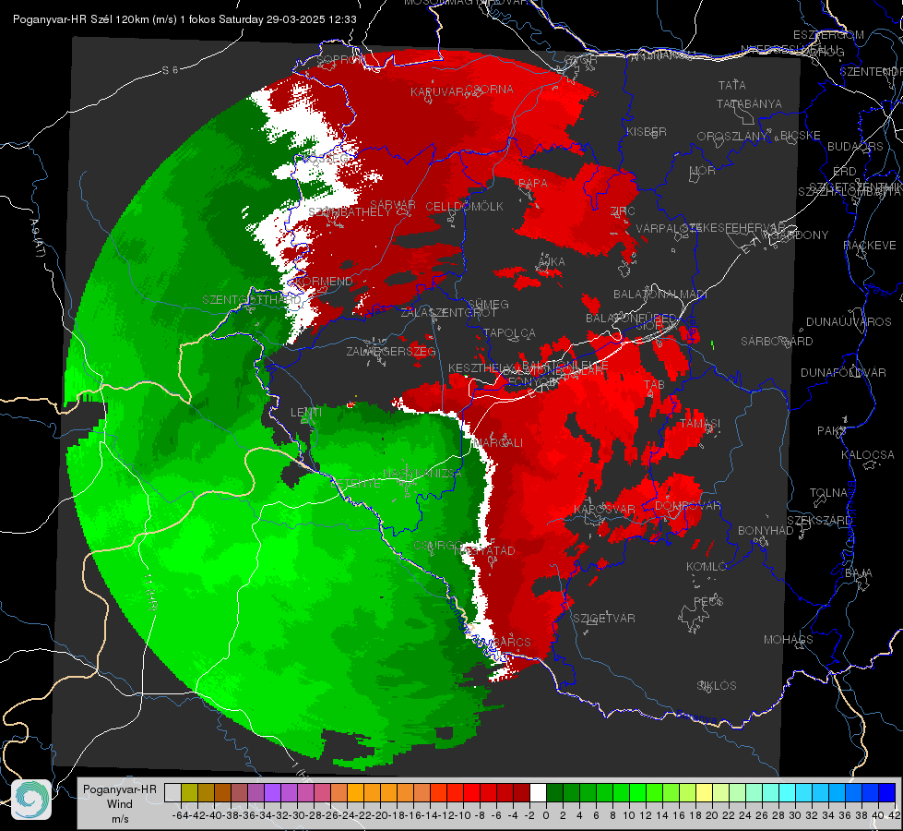Click the AJKA city label
The image size is (903, 831).
tap(552, 262)
